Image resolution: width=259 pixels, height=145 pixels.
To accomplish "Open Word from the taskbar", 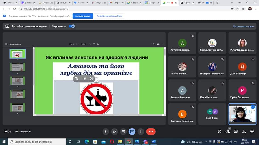I will click(154, 142).
